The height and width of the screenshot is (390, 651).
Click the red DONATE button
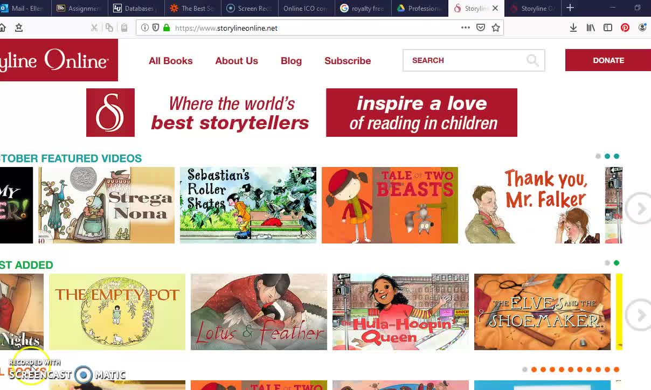(608, 60)
